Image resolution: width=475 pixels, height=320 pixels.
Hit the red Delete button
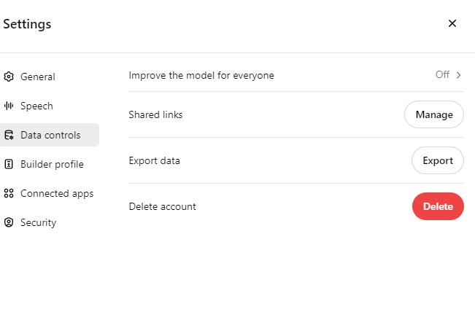[438, 206]
